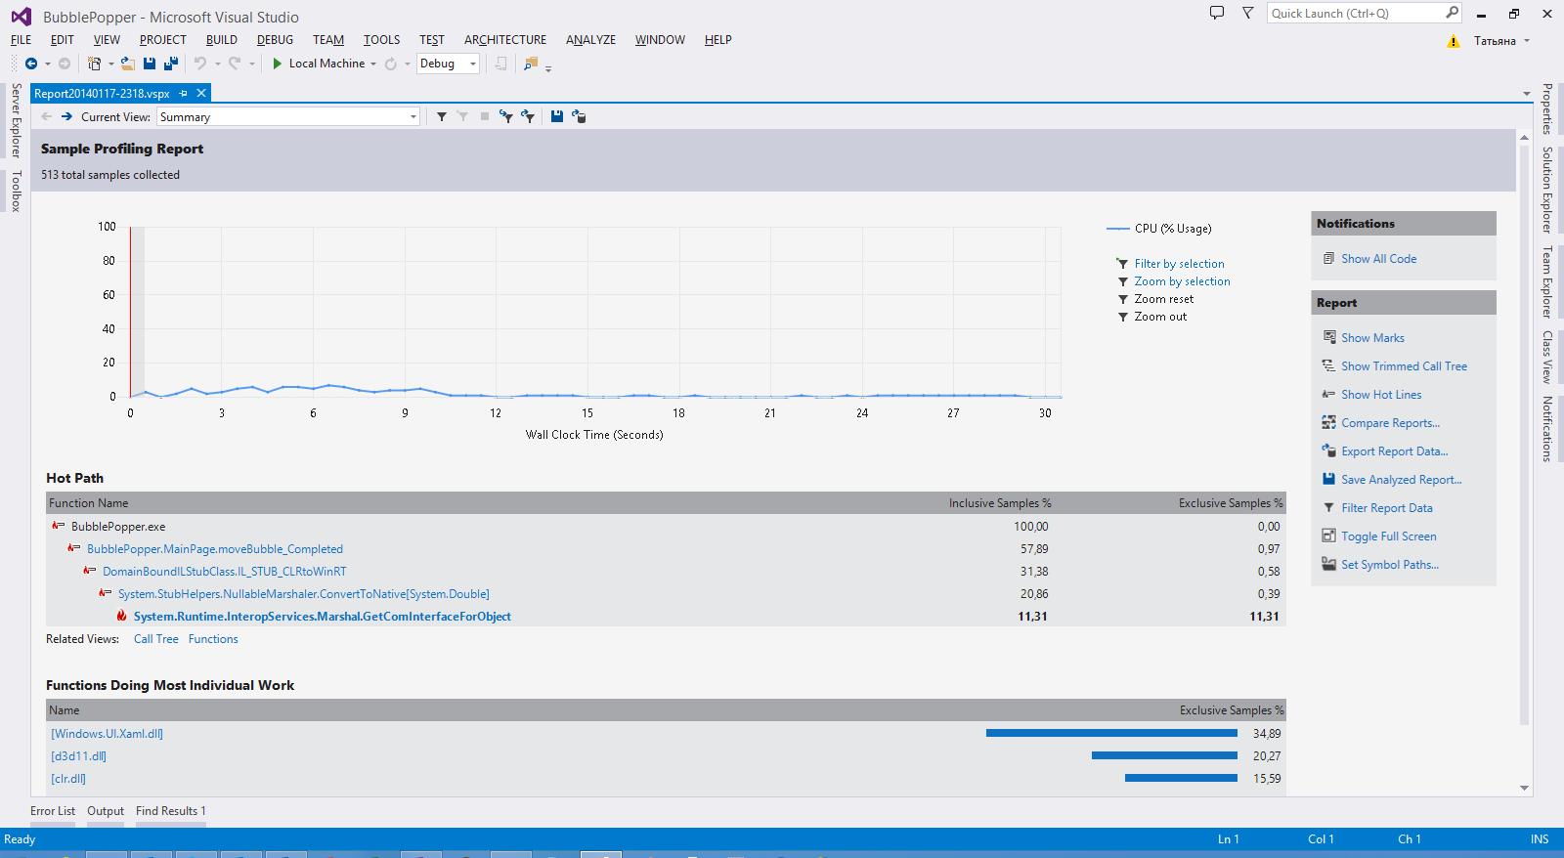Click the expand hot path funnel icon
This screenshot has width=1564, height=858.
pos(528,116)
